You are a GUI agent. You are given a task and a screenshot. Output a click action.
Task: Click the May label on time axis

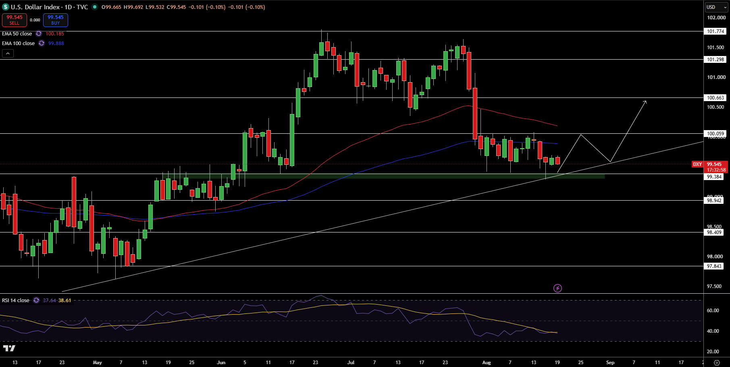click(x=97, y=363)
